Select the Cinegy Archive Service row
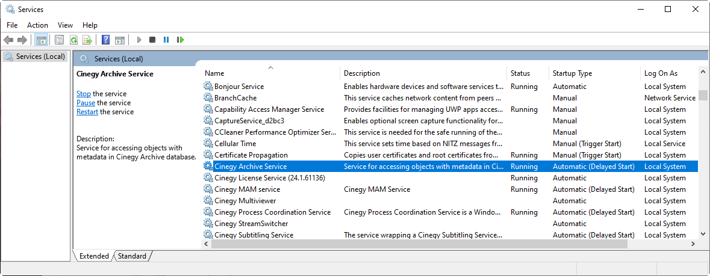The image size is (710, 276). (x=450, y=167)
